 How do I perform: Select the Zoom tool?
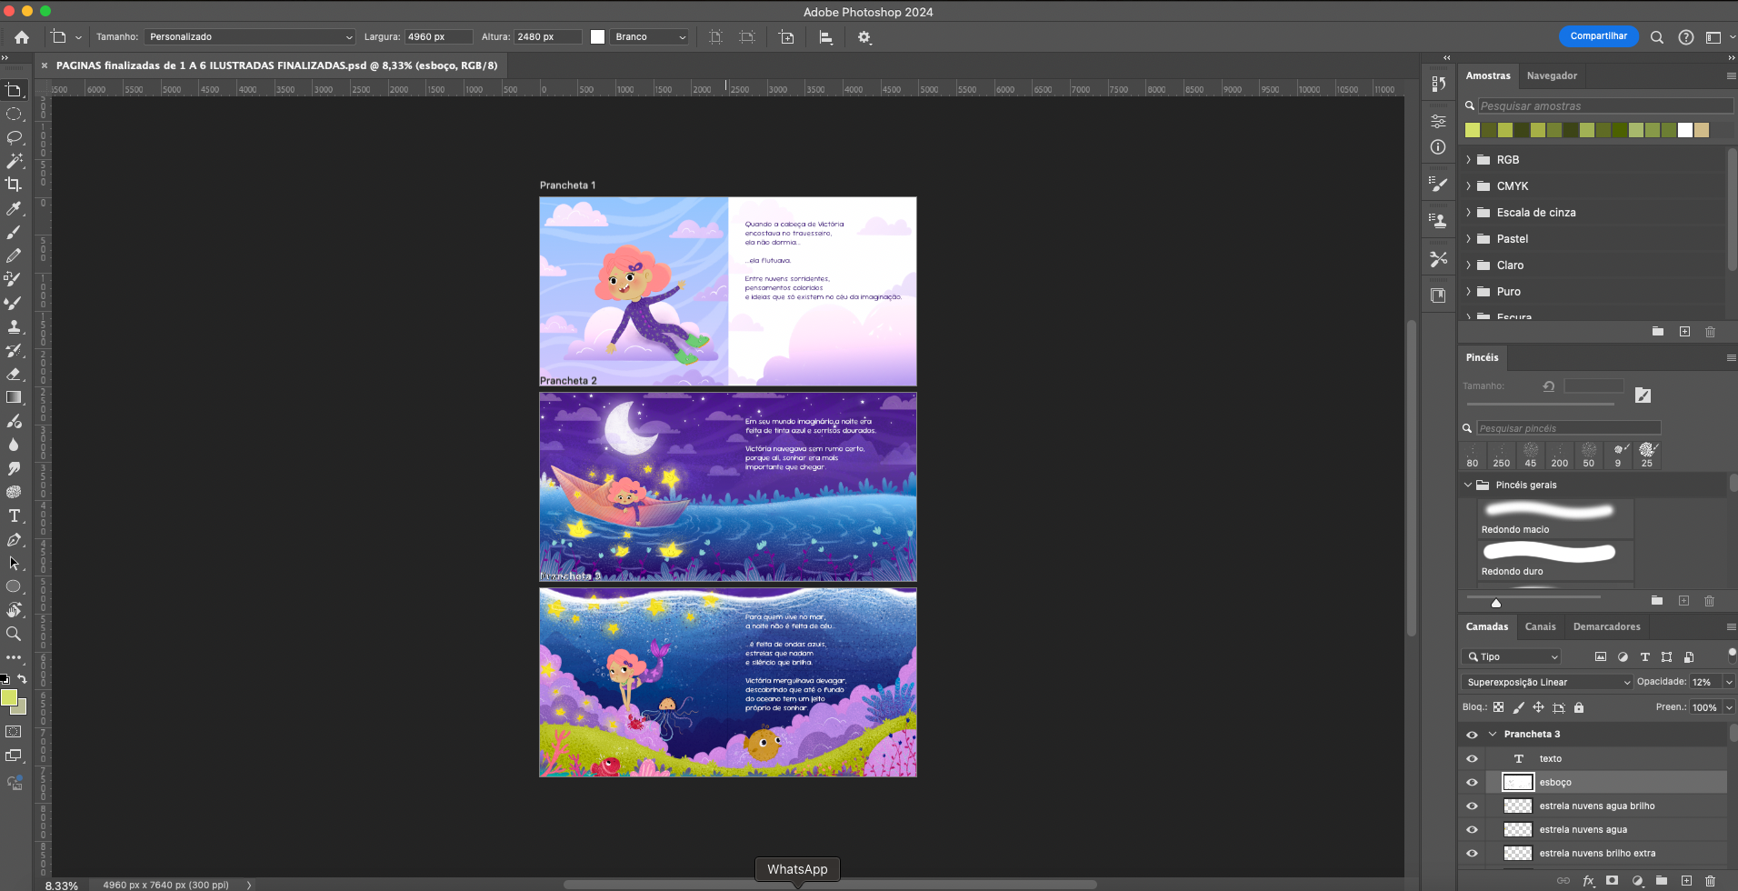coord(14,634)
